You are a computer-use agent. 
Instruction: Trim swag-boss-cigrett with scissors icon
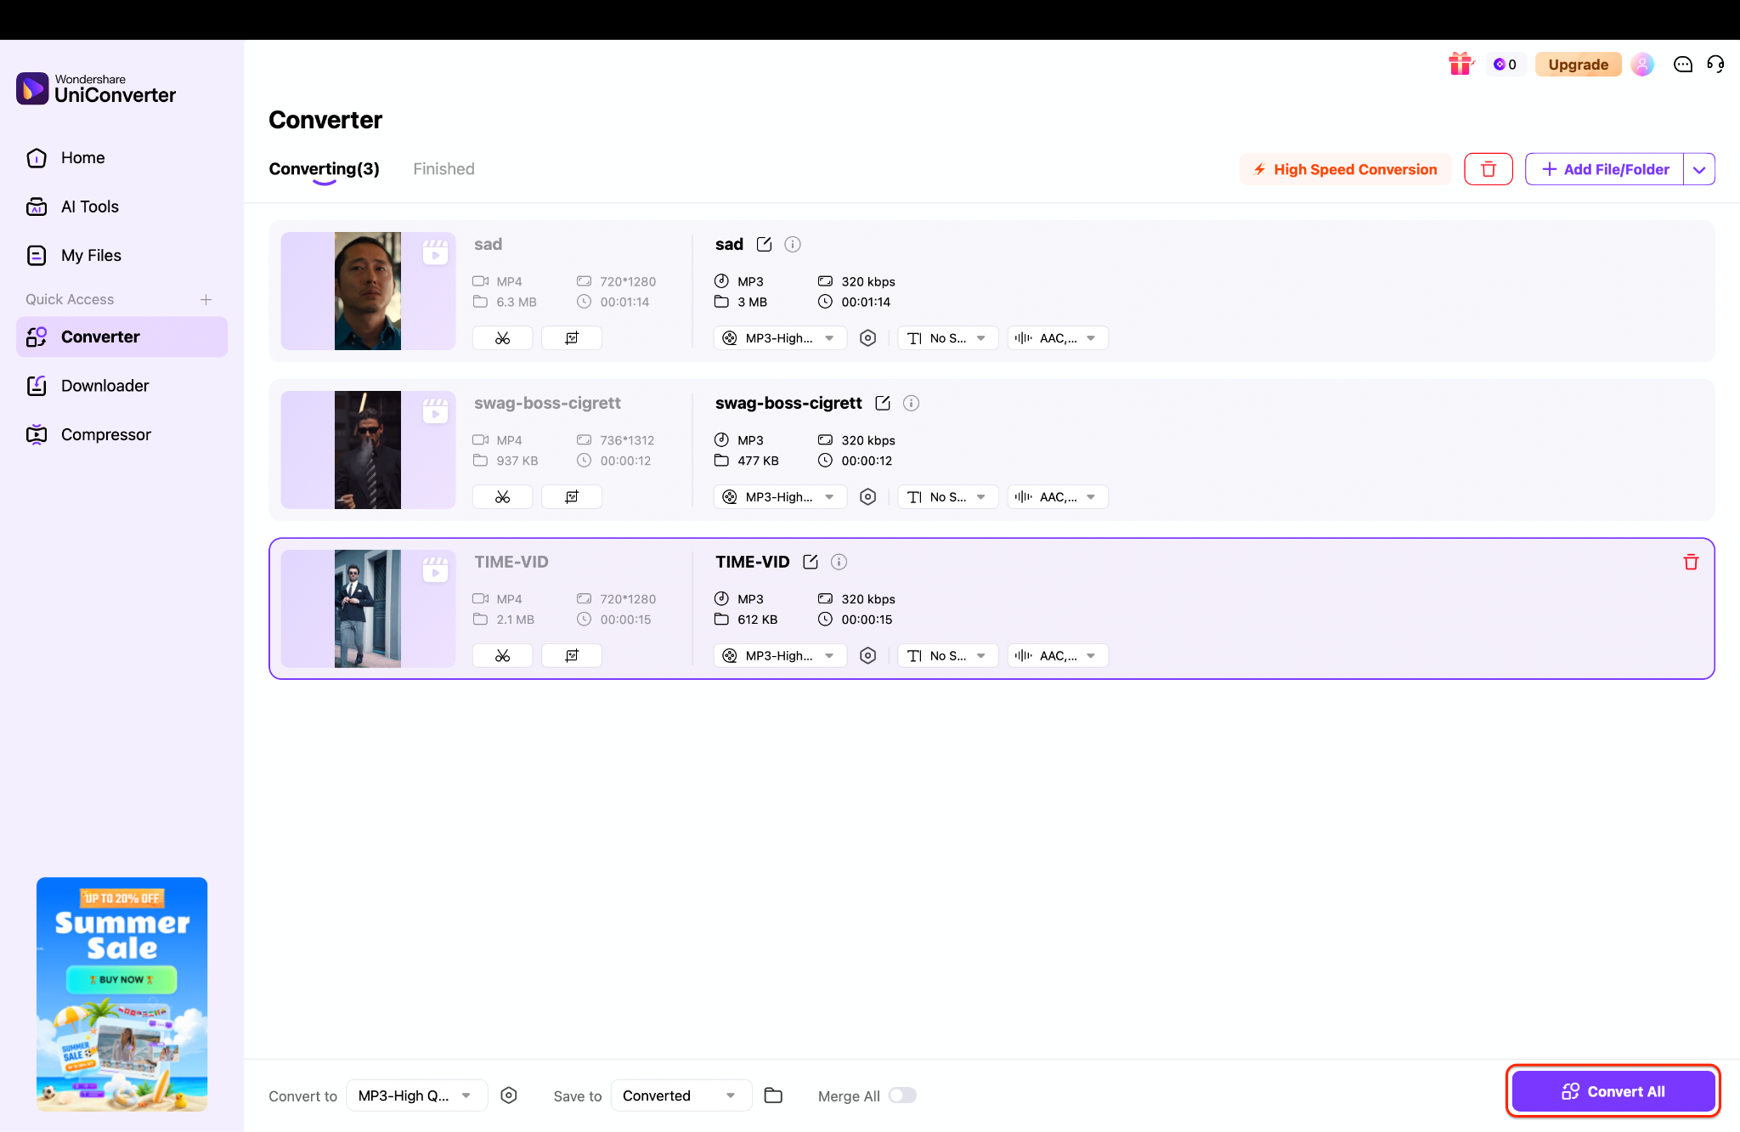[503, 497]
